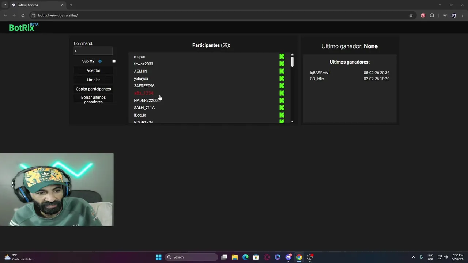468x263 pixels.
Task: Open the browser media control icon
Action: (445, 15)
